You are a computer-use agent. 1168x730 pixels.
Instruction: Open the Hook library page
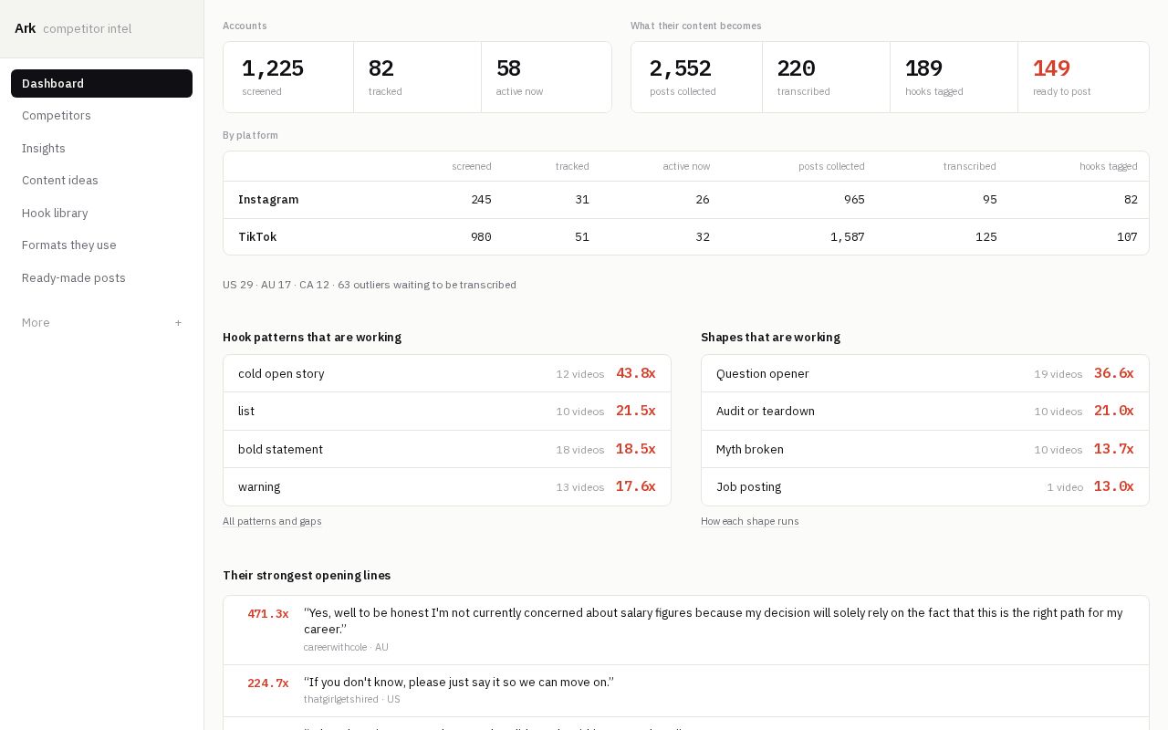[101, 213]
